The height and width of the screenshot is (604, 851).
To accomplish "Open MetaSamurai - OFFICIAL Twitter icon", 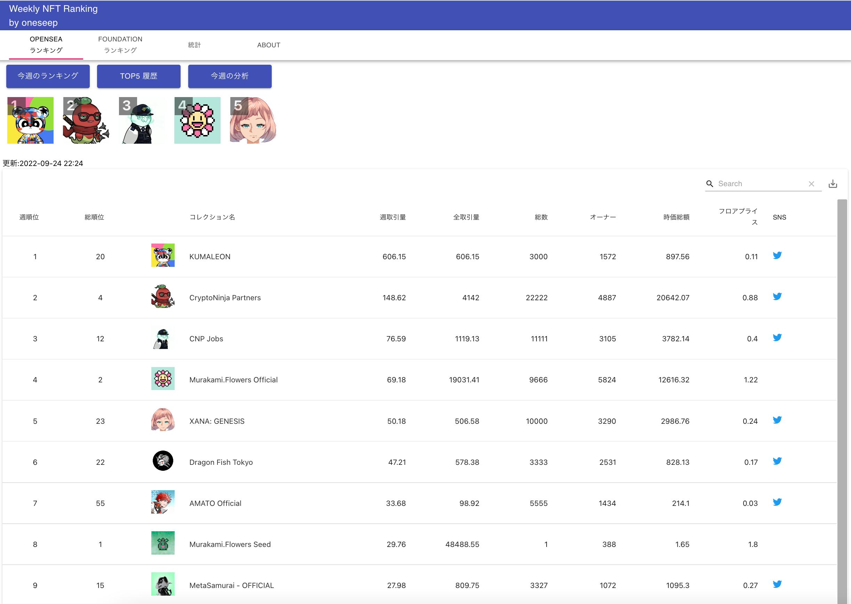I will pyautogui.click(x=777, y=584).
